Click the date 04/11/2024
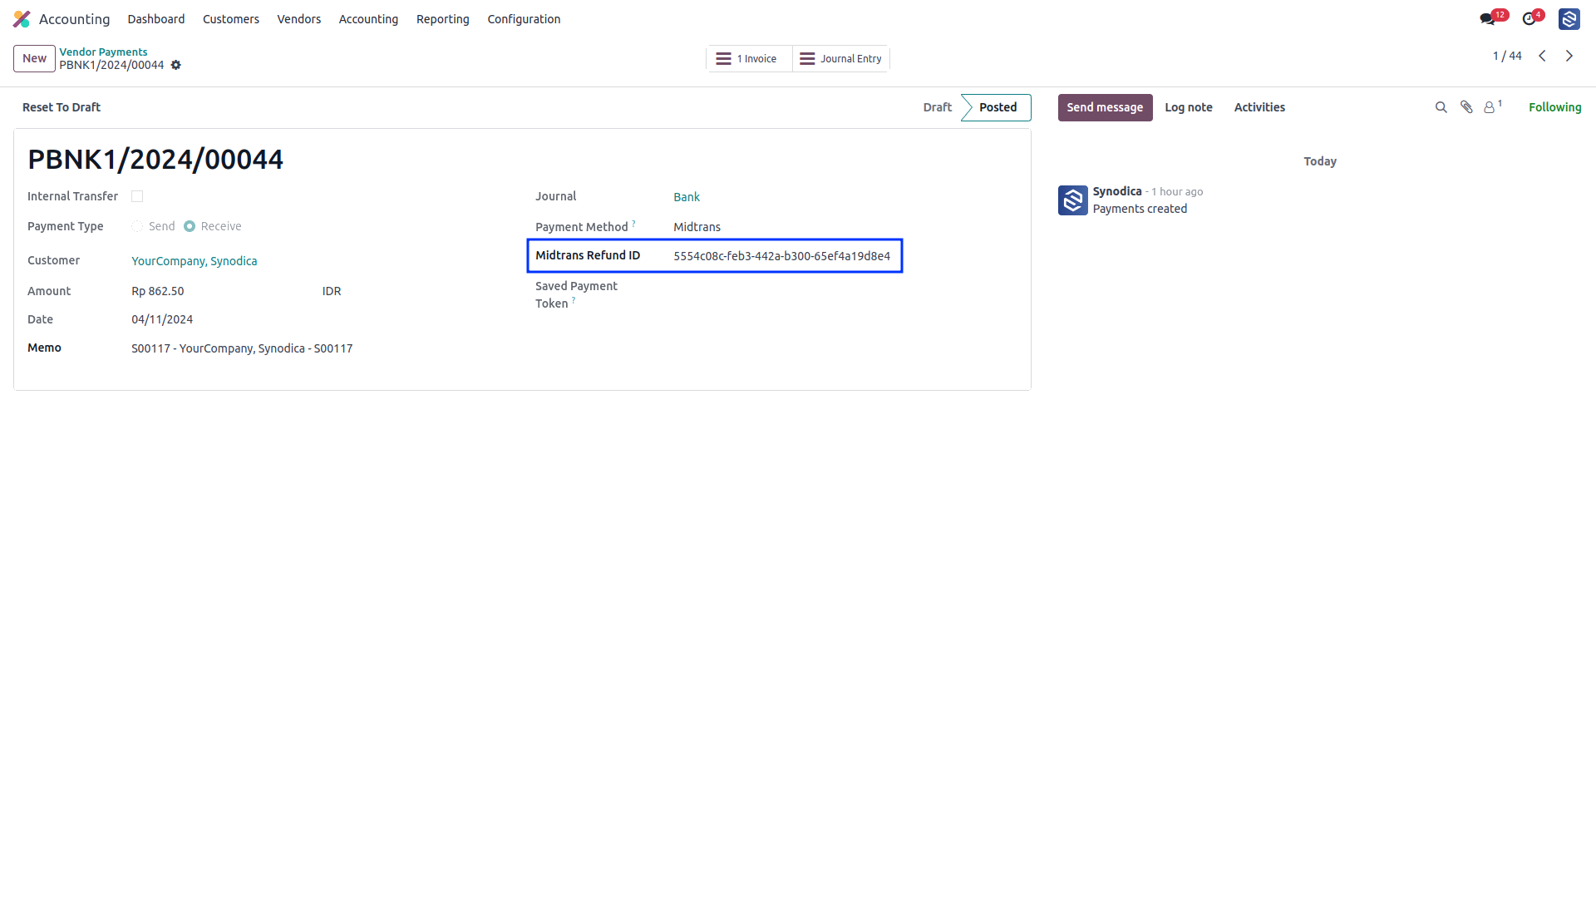Viewport: 1596px width, 898px height. pyautogui.click(x=162, y=320)
